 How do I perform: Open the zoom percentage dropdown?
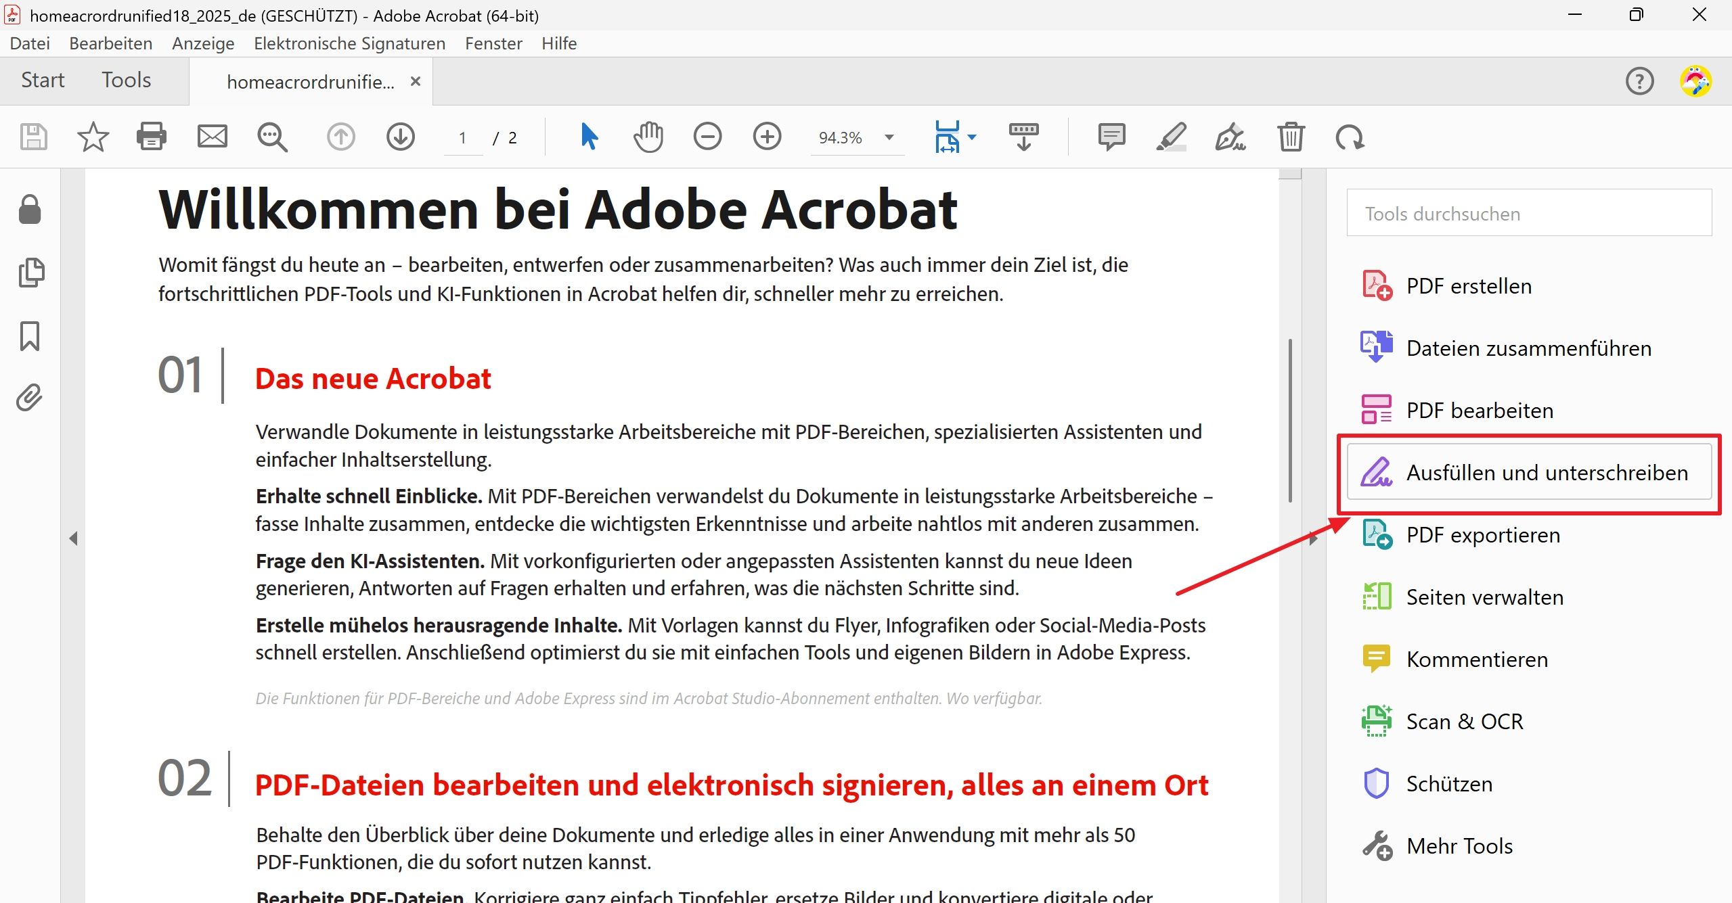click(889, 137)
